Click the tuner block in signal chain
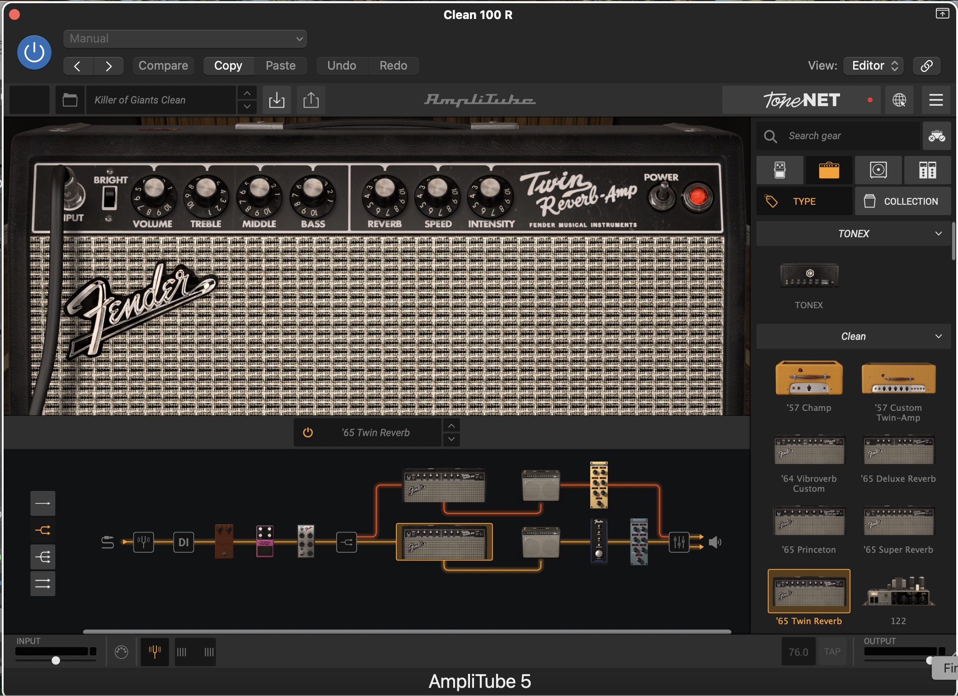The image size is (958, 696). pyautogui.click(x=144, y=542)
